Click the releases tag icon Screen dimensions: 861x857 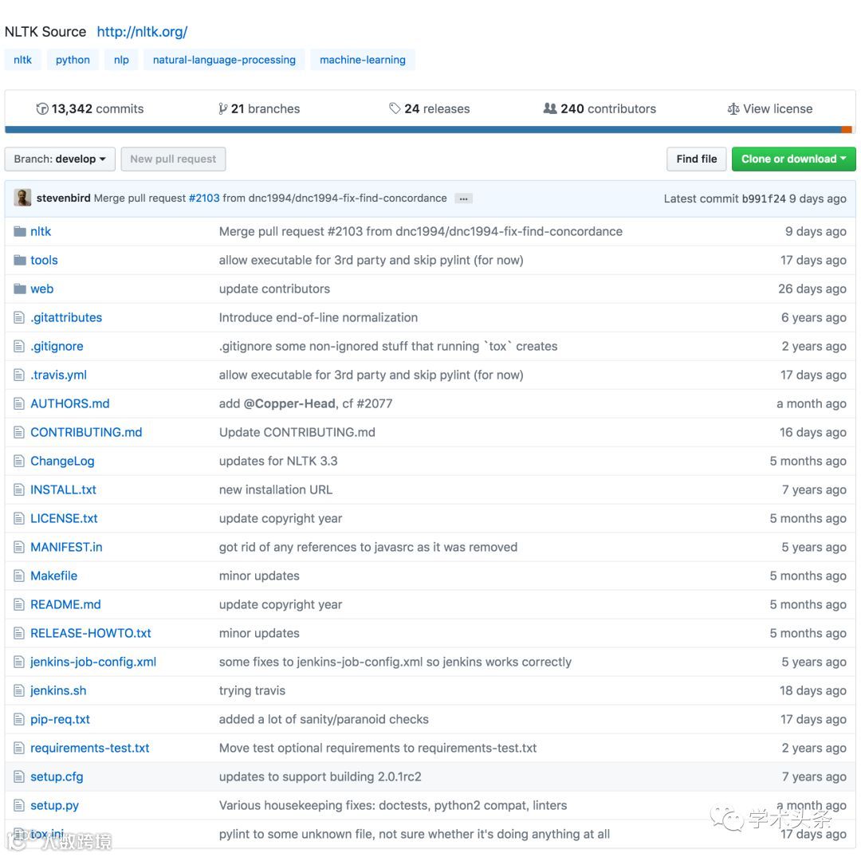pyautogui.click(x=395, y=108)
